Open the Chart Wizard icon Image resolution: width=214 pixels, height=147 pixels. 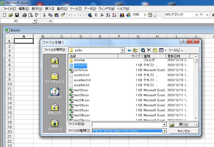pos(122,15)
